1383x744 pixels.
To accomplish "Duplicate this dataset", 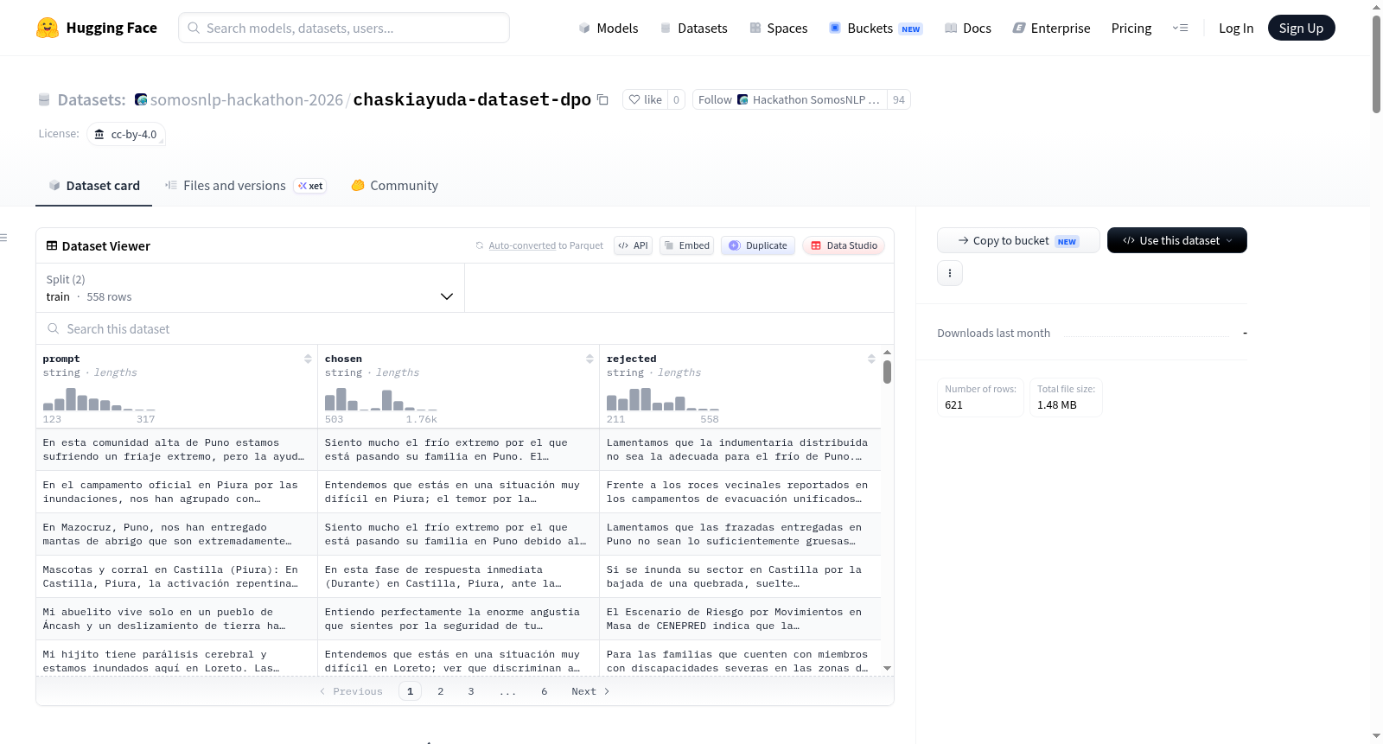I will tap(758, 245).
